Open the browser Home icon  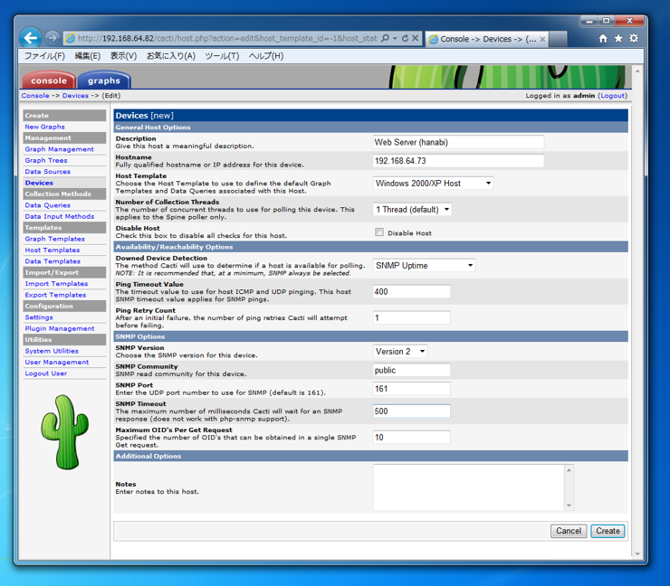tap(603, 38)
